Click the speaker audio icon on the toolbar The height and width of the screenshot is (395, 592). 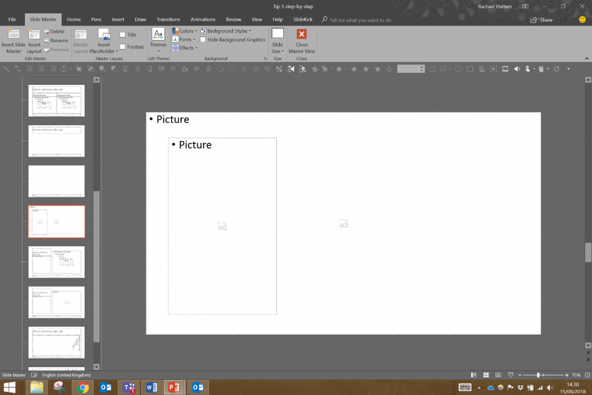click(x=516, y=69)
